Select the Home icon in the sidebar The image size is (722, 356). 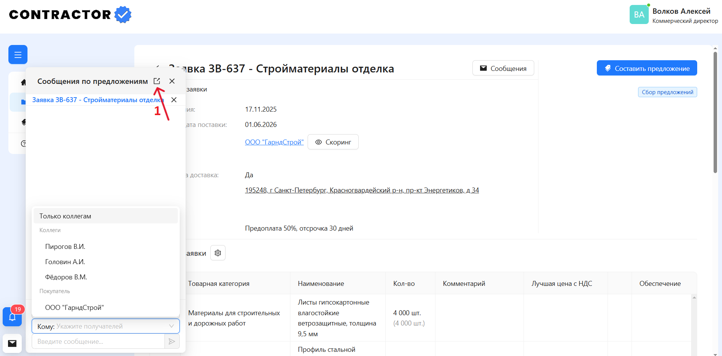(23, 82)
